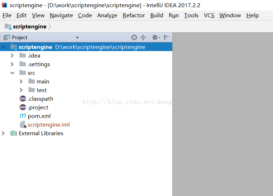Click the Collapse All icon in Project panel
Viewport: 273px width, 196px height.
pos(143,37)
